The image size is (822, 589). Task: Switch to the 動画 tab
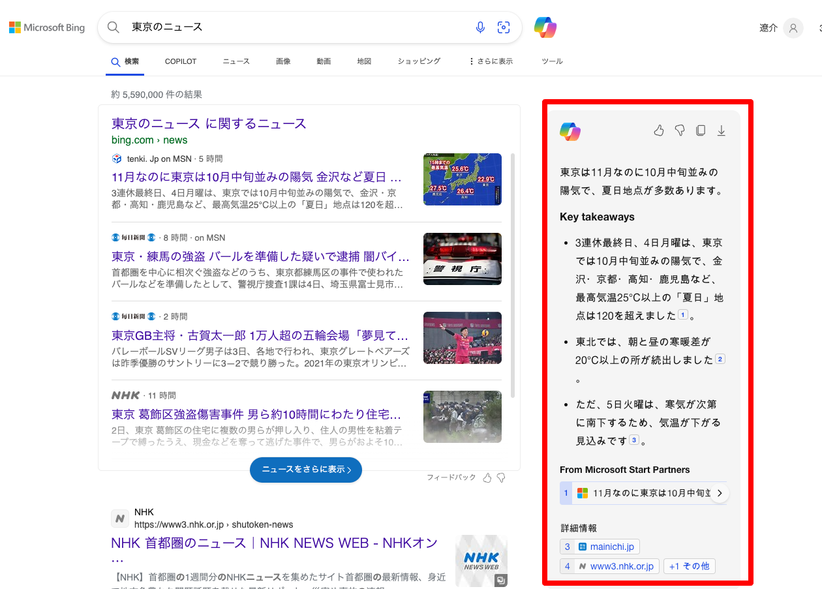(324, 61)
